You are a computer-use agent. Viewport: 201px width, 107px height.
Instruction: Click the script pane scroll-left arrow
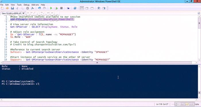coord(1,63)
